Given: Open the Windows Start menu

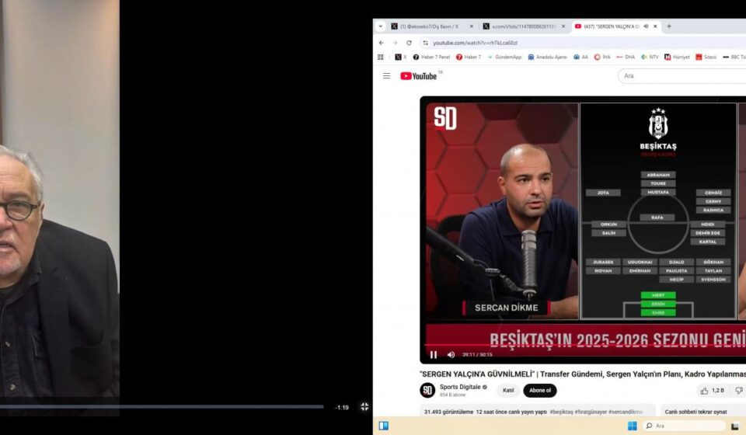Looking at the screenshot, I should 633,426.
